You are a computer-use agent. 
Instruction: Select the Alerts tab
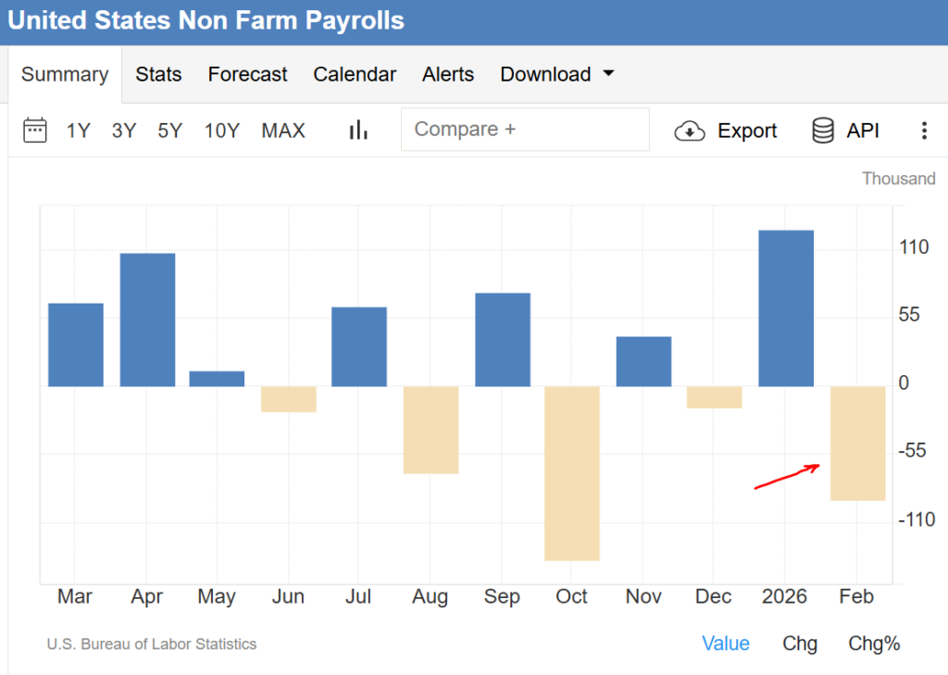coord(448,75)
